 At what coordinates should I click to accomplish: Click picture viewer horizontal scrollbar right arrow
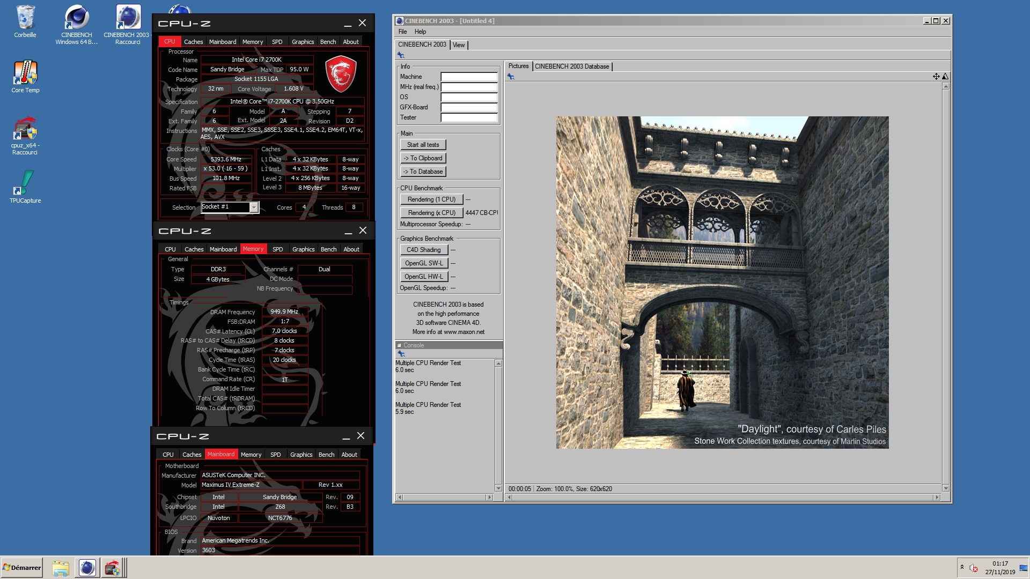[x=937, y=498]
